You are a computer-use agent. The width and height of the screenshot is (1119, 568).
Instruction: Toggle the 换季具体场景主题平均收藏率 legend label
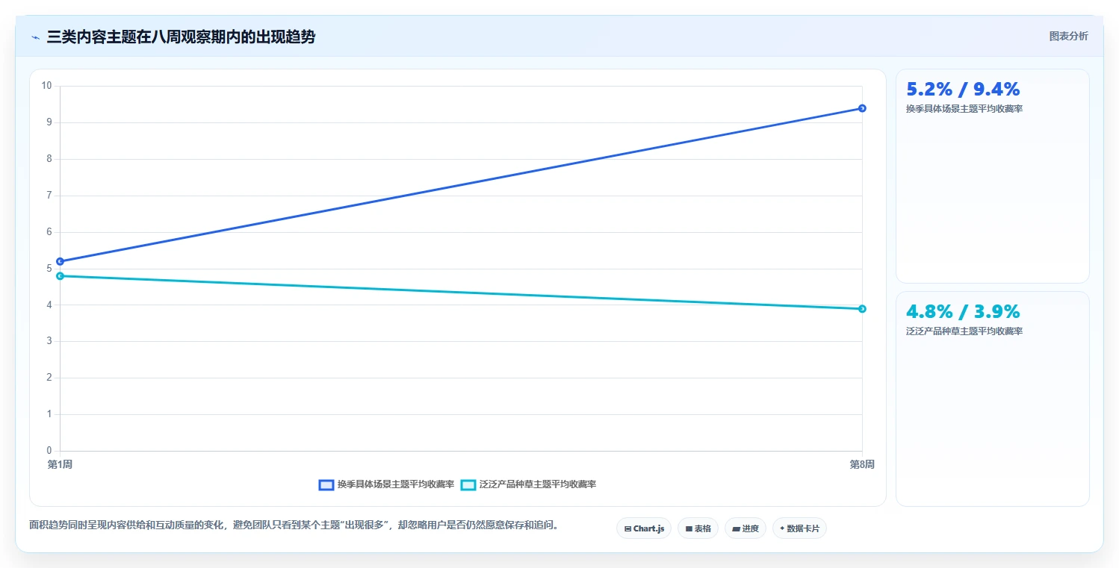(x=395, y=484)
